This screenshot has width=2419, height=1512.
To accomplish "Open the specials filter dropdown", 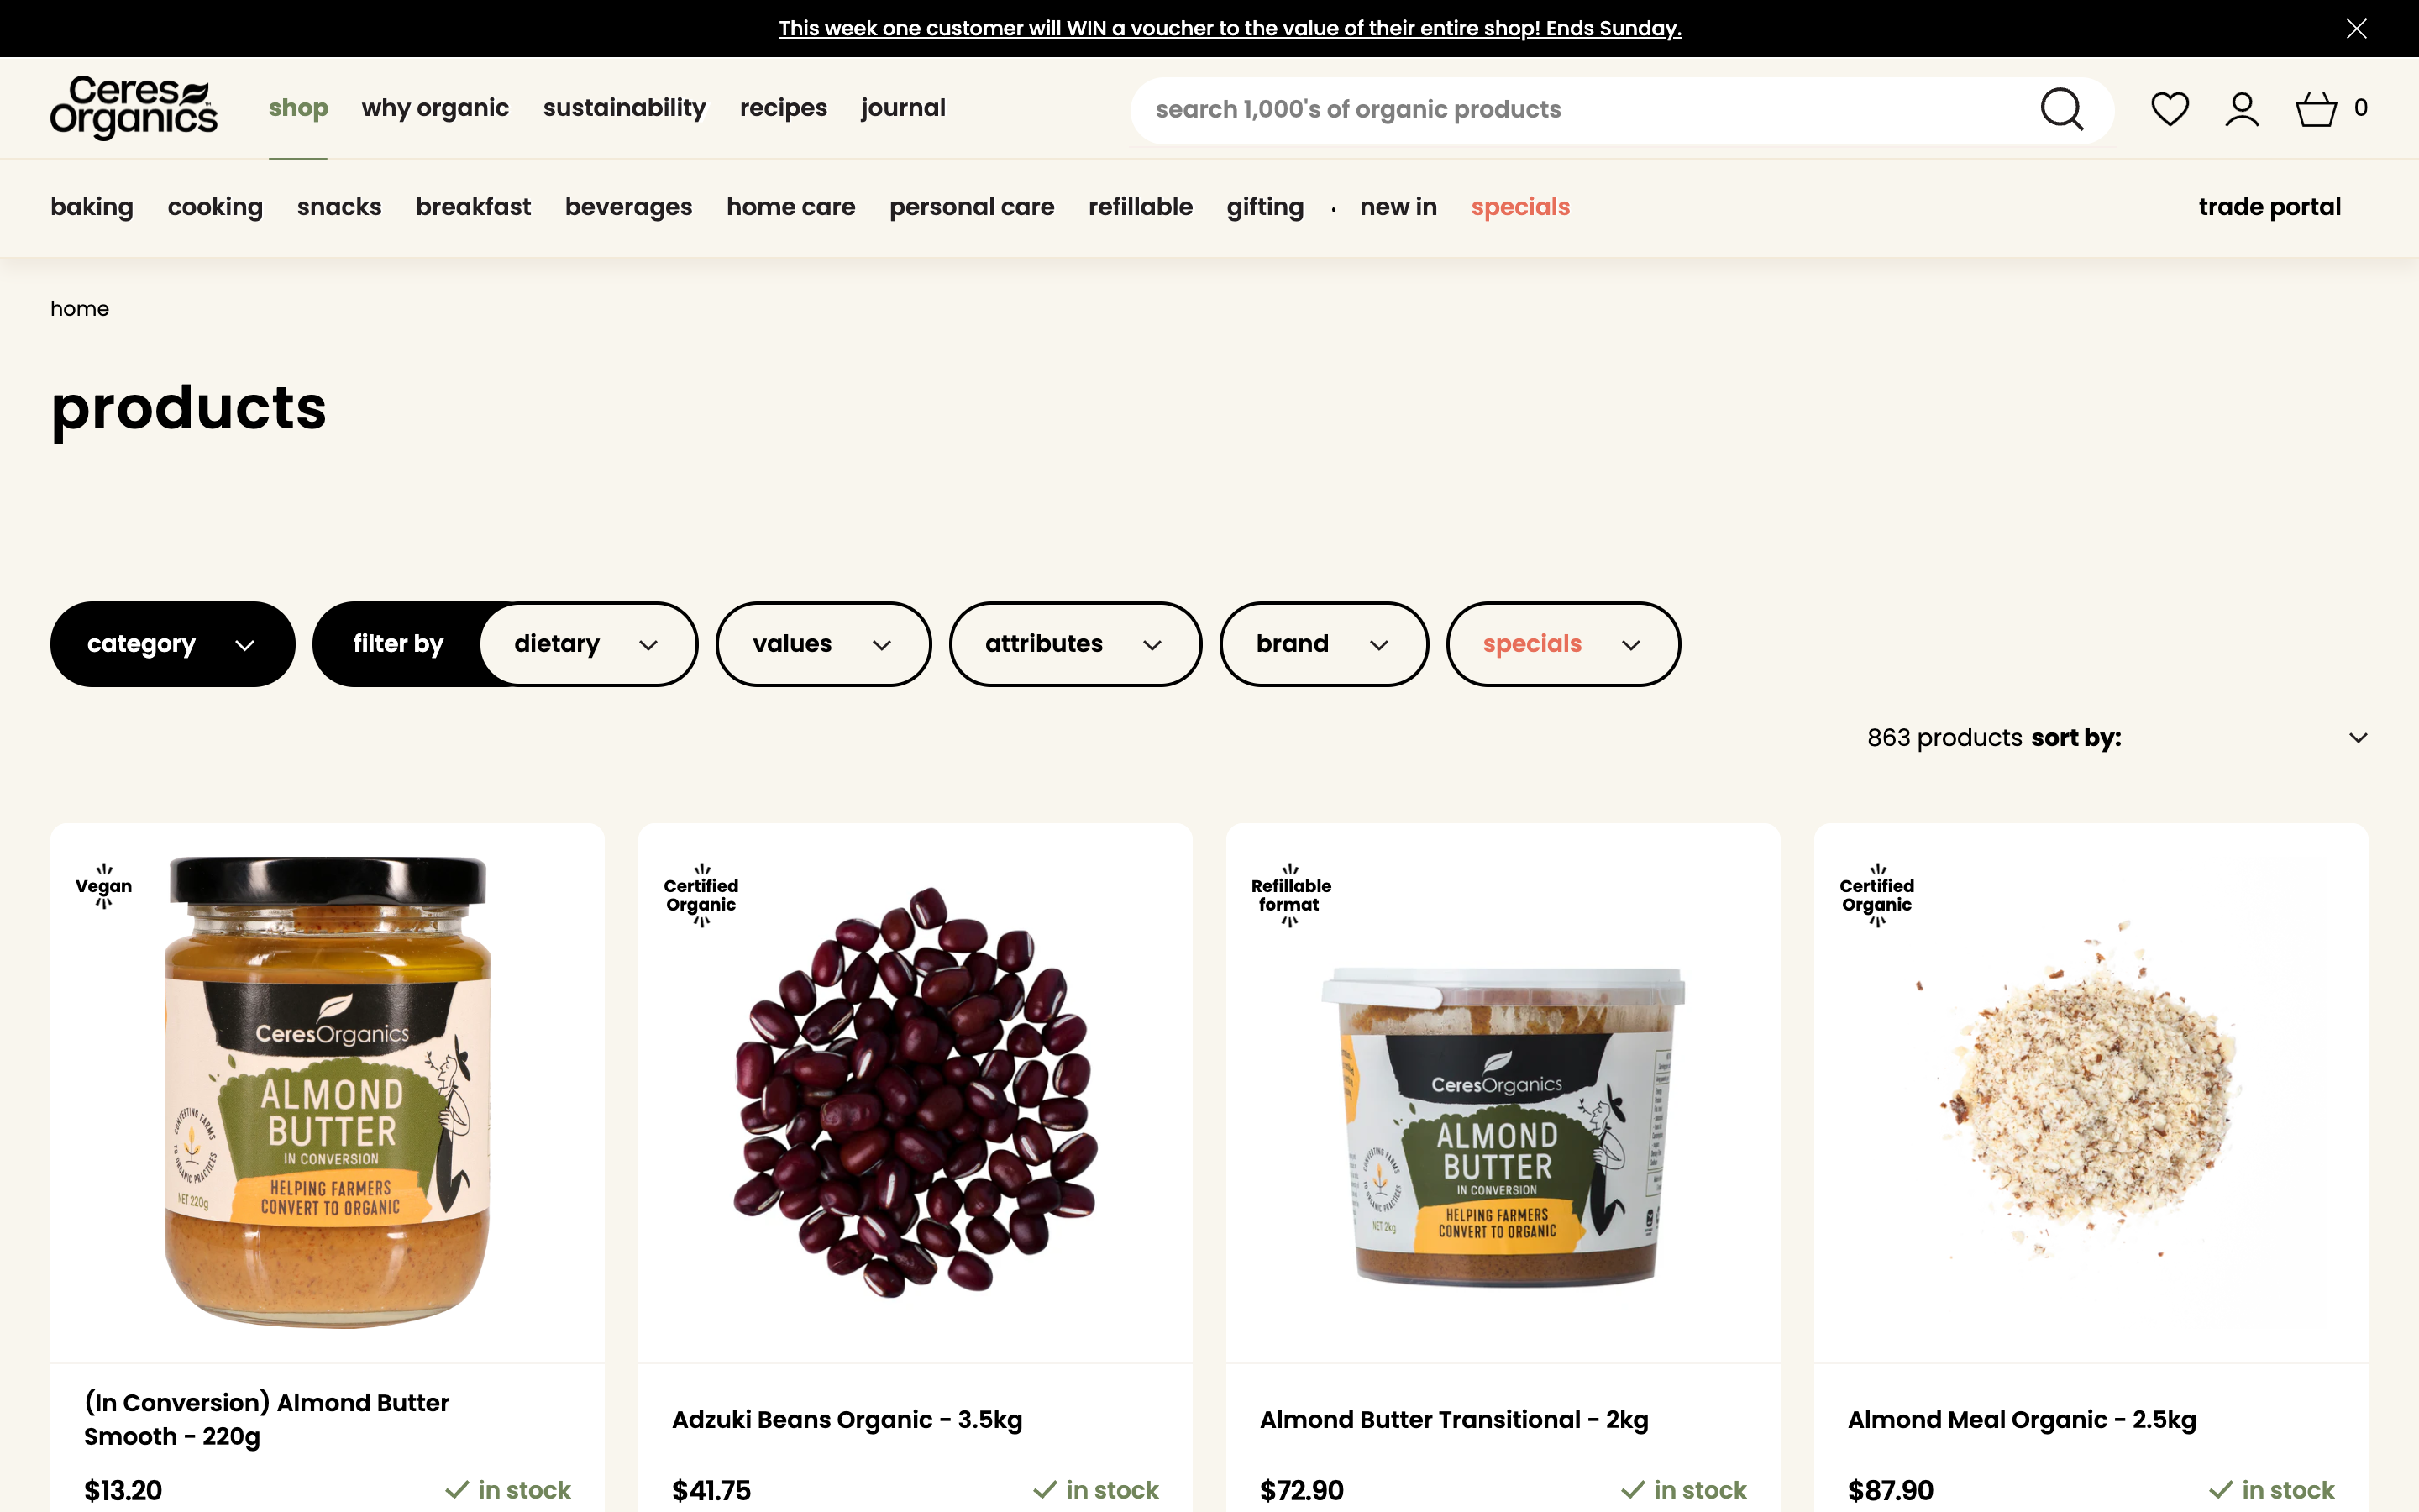I will 1563,644.
